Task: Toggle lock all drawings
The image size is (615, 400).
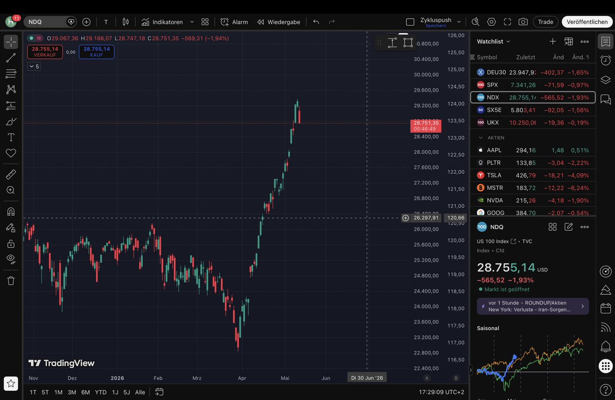Action: click(11, 244)
